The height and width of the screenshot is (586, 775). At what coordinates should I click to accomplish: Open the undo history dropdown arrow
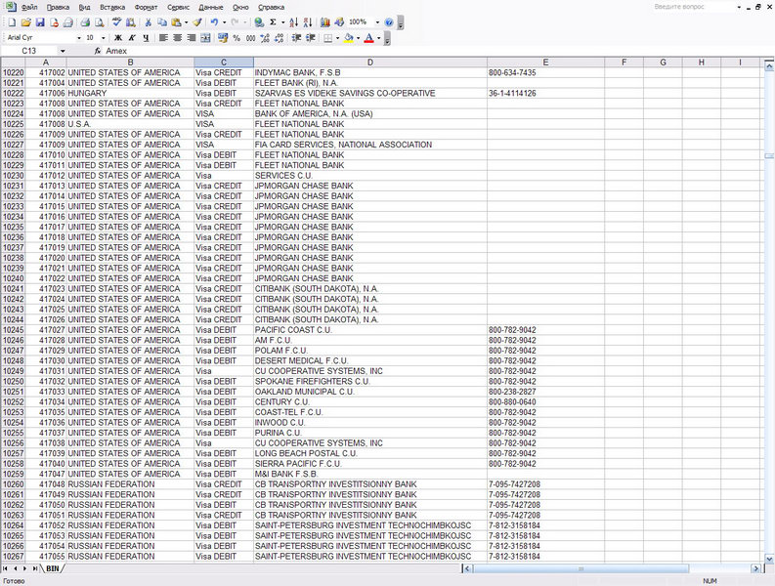pos(225,22)
